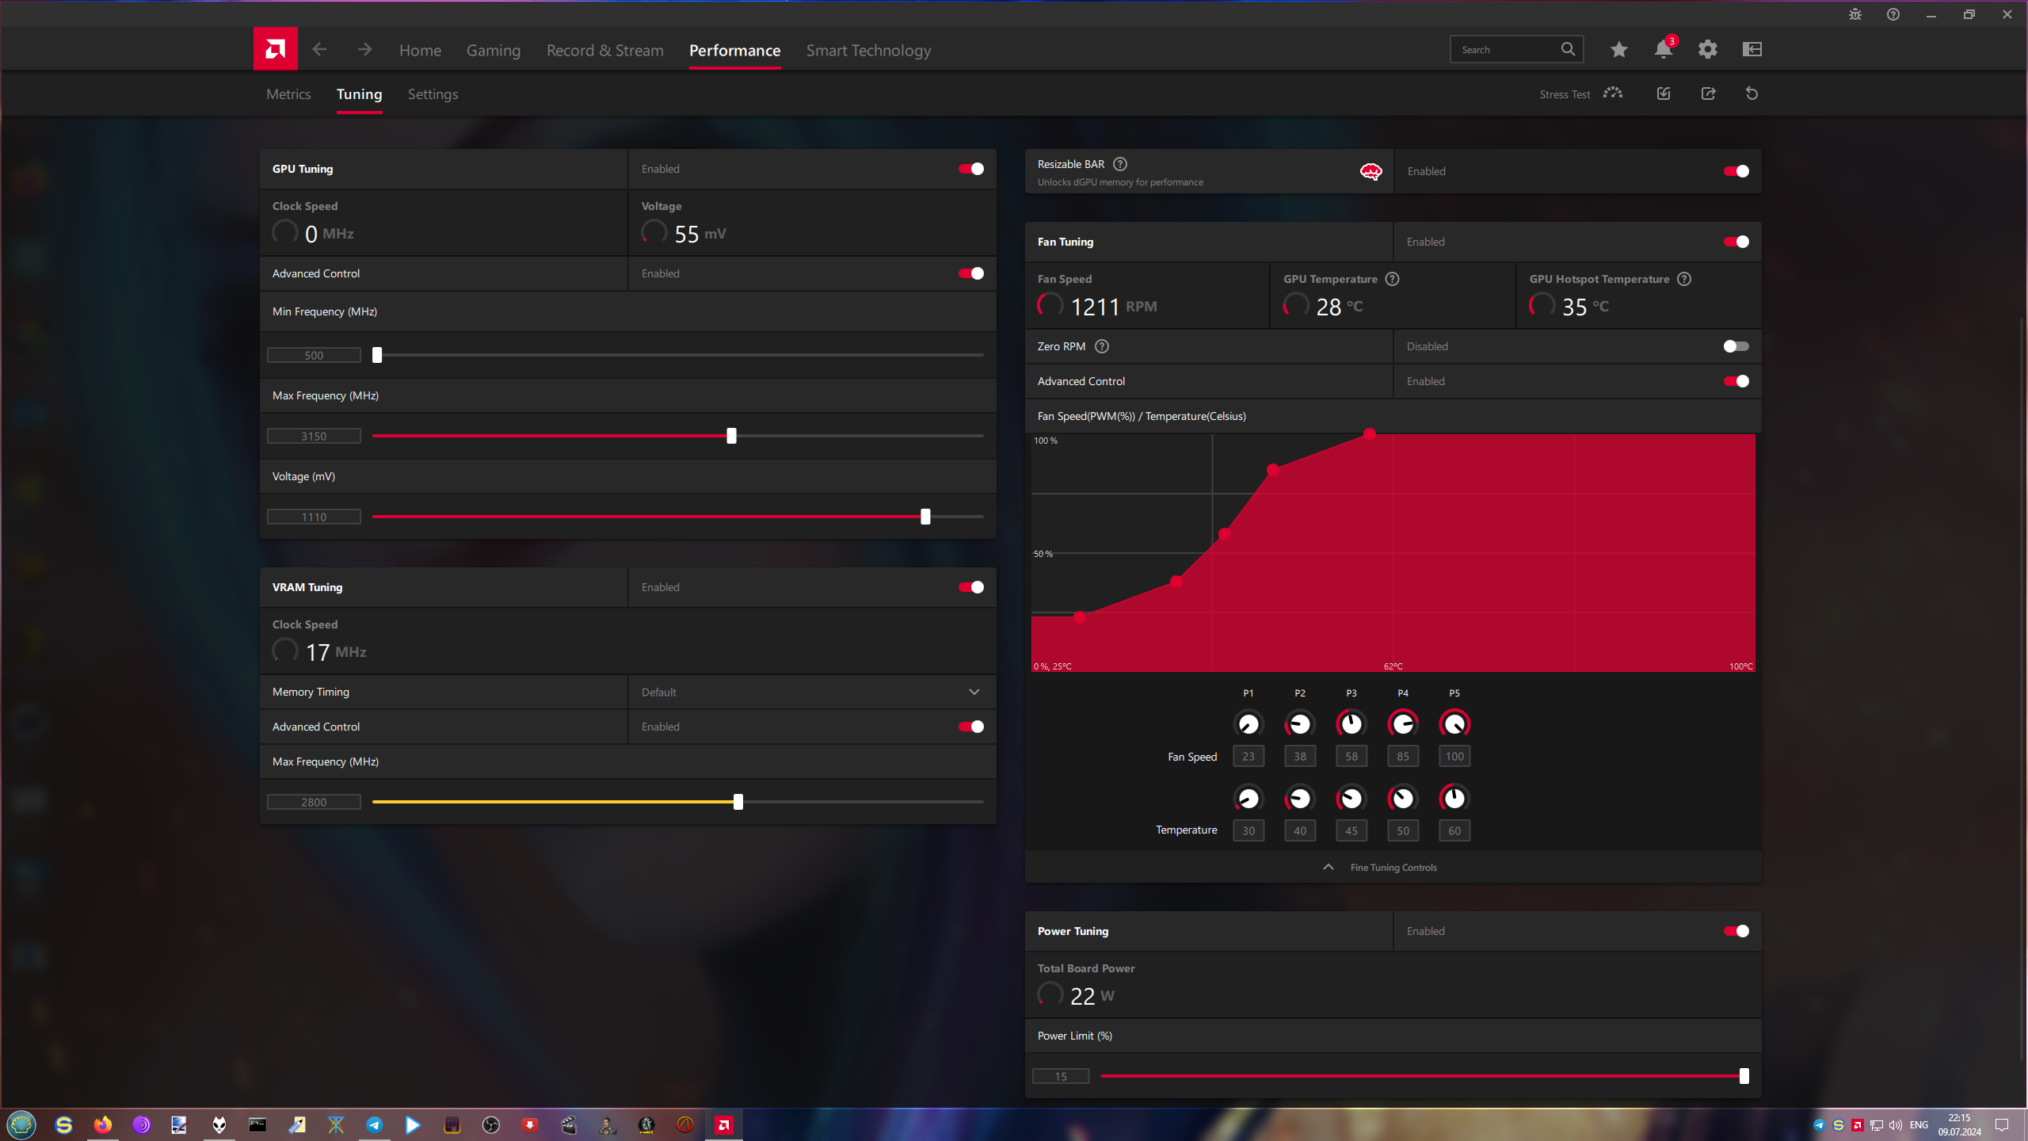This screenshot has height=1141, width=2028.
Task: Click the reset tuning arrow icon
Action: point(1752,93)
